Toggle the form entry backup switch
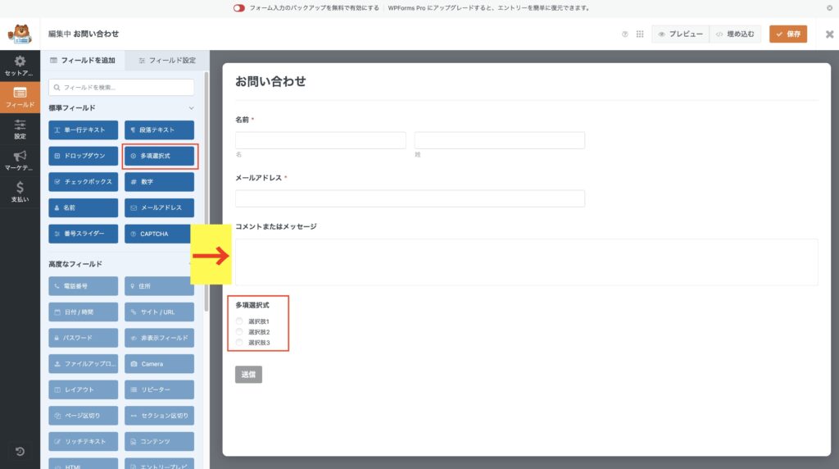 (239, 8)
